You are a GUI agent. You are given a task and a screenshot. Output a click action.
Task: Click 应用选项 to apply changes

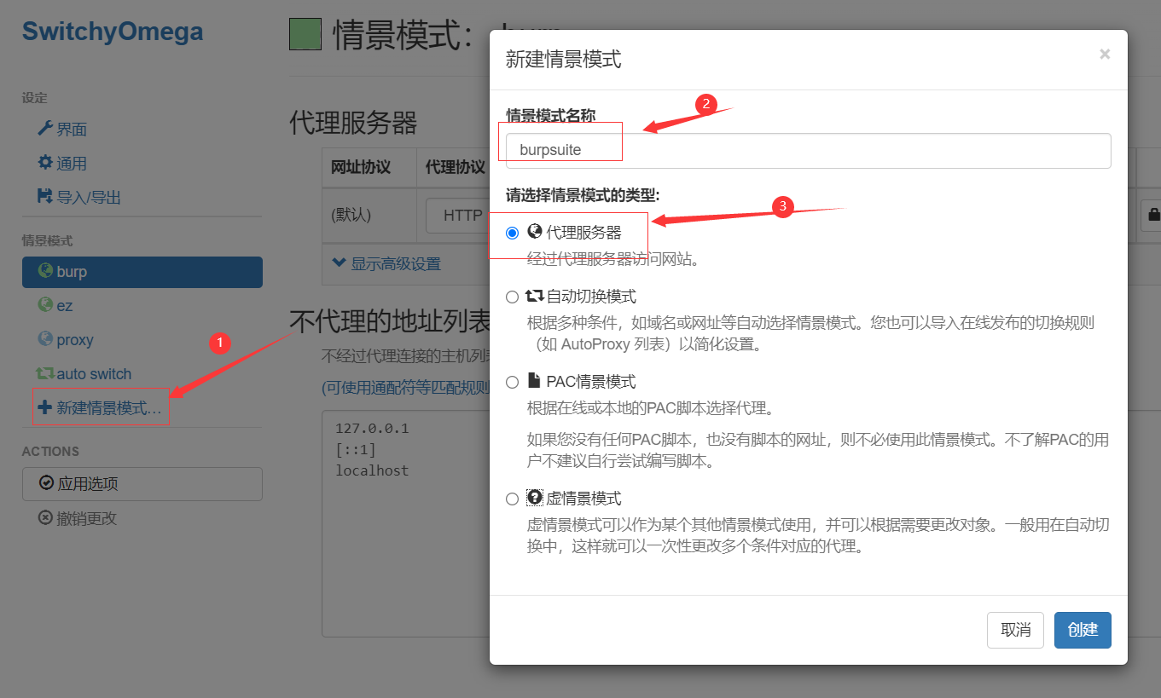(142, 484)
